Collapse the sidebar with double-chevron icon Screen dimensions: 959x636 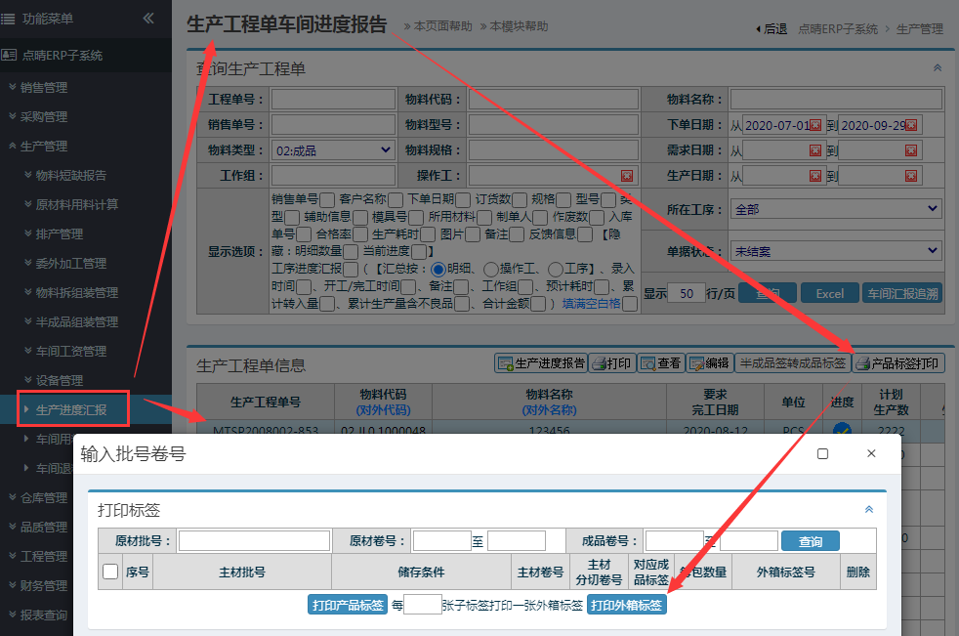click(148, 18)
